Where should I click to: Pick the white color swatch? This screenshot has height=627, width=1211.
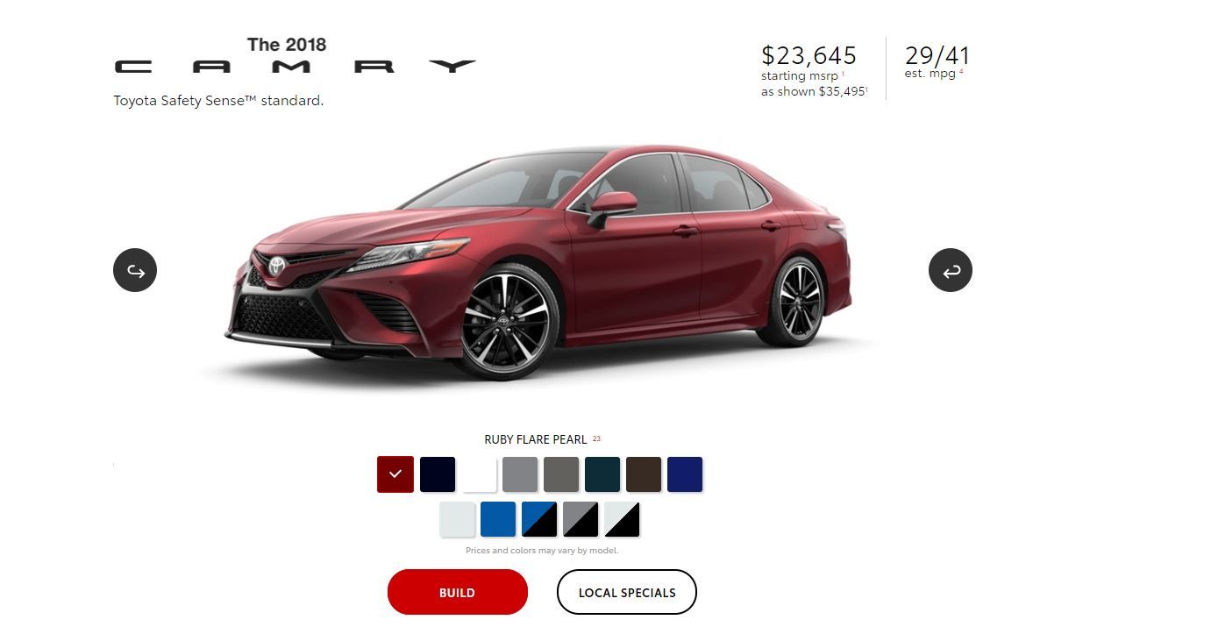[x=479, y=474]
